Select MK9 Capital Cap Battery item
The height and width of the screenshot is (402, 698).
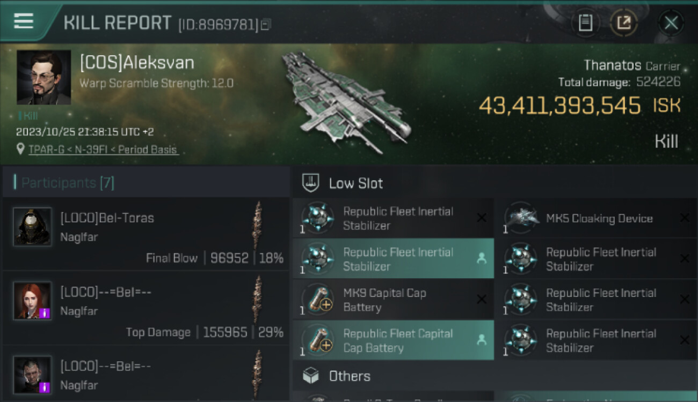pyautogui.click(x=384, y=300)
